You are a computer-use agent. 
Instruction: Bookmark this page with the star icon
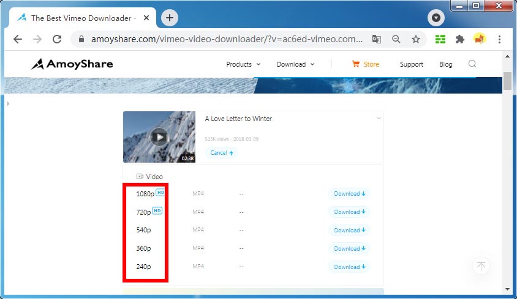coord(416,39)
